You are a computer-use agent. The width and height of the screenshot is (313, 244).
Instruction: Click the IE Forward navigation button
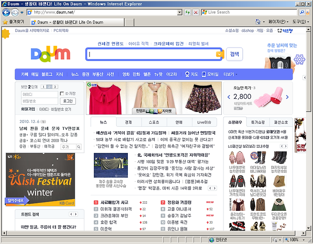pos(15,13)
